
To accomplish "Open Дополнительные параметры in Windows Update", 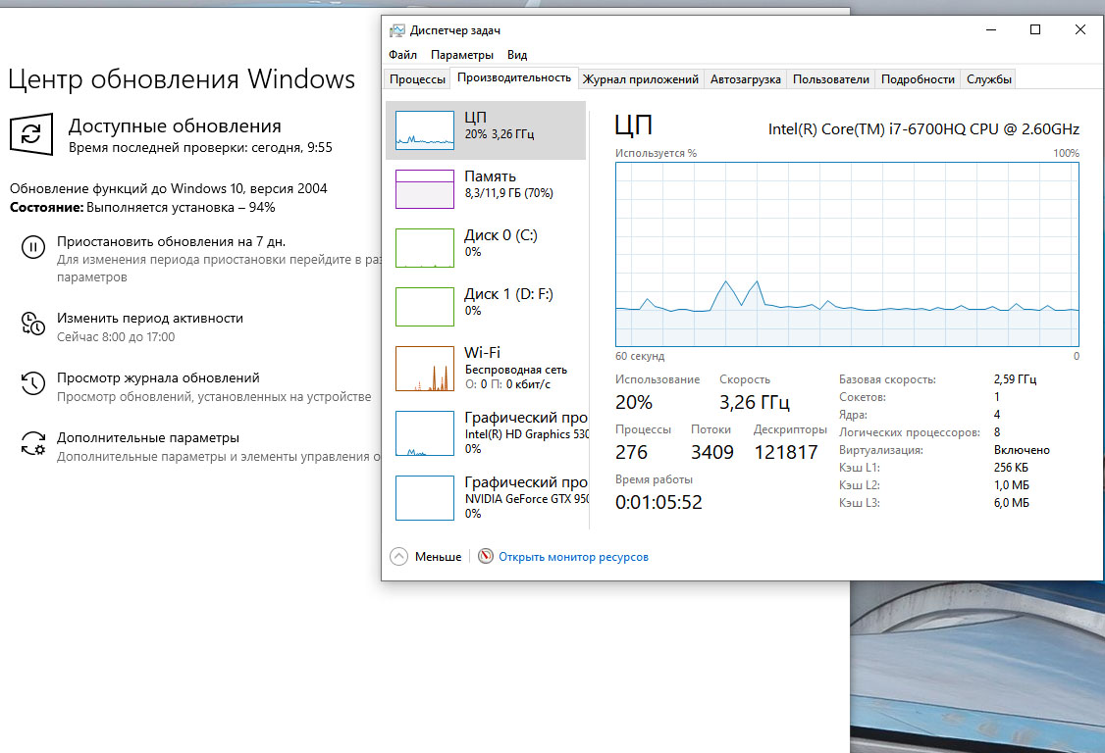I will tap(148, 438).
